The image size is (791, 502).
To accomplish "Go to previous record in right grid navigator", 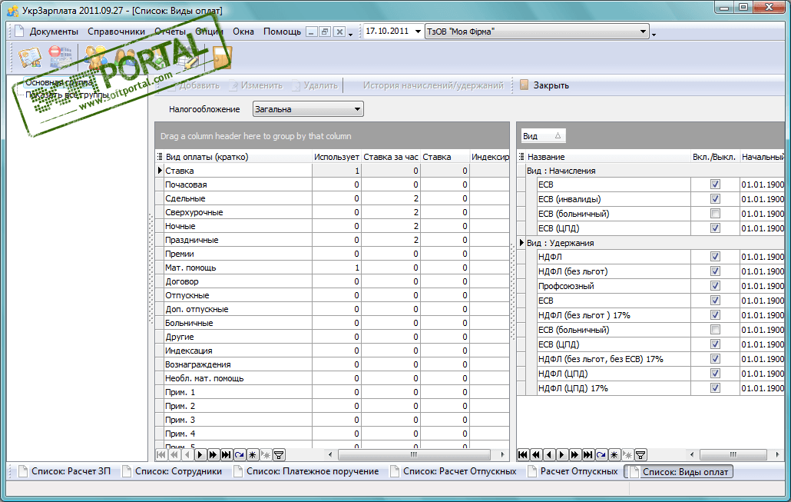I will tap(549, 454).
